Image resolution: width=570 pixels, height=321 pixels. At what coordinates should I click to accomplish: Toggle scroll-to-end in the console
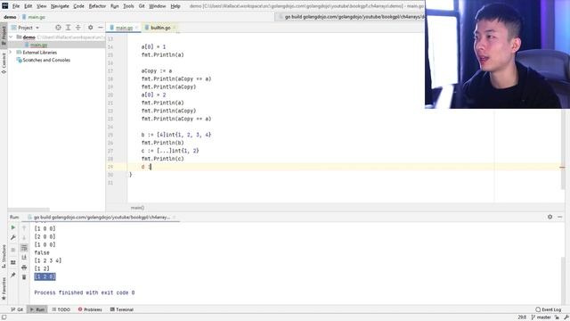tap(24, 258)
